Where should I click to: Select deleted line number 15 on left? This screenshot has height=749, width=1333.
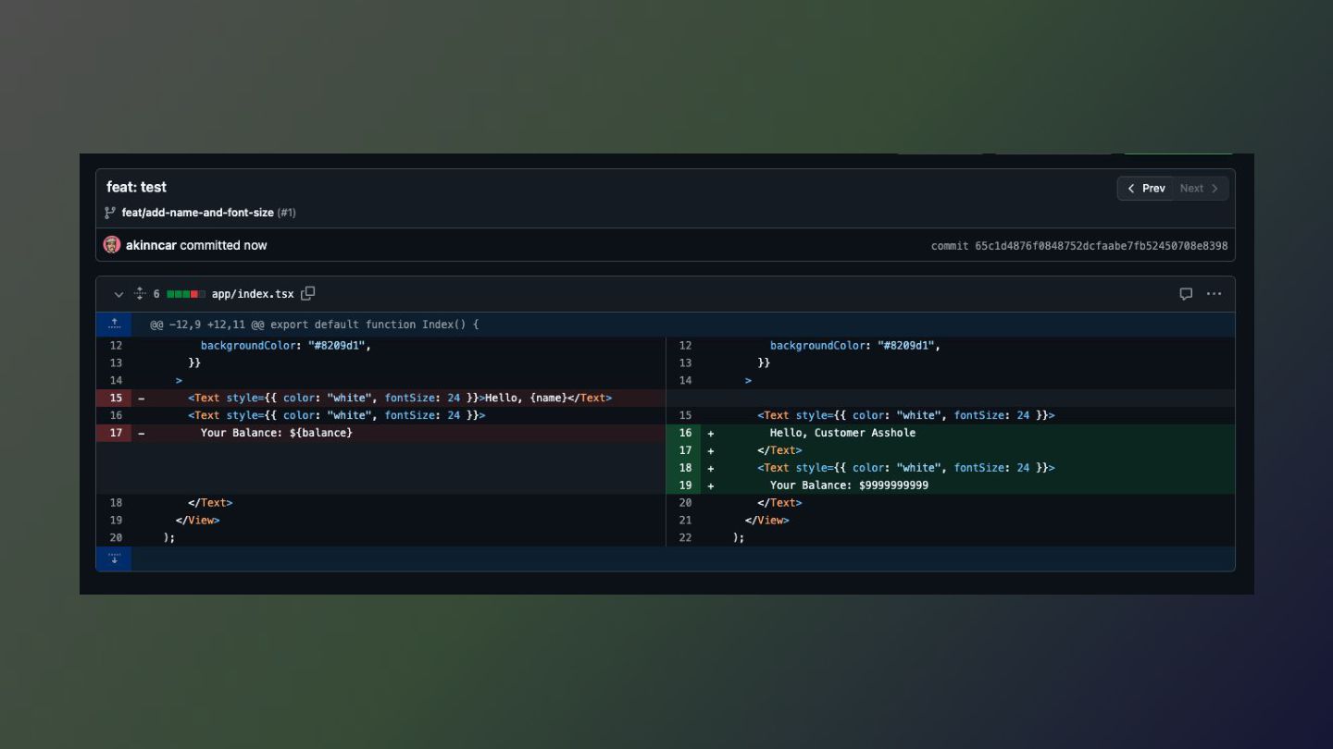[x=116, y=398]
